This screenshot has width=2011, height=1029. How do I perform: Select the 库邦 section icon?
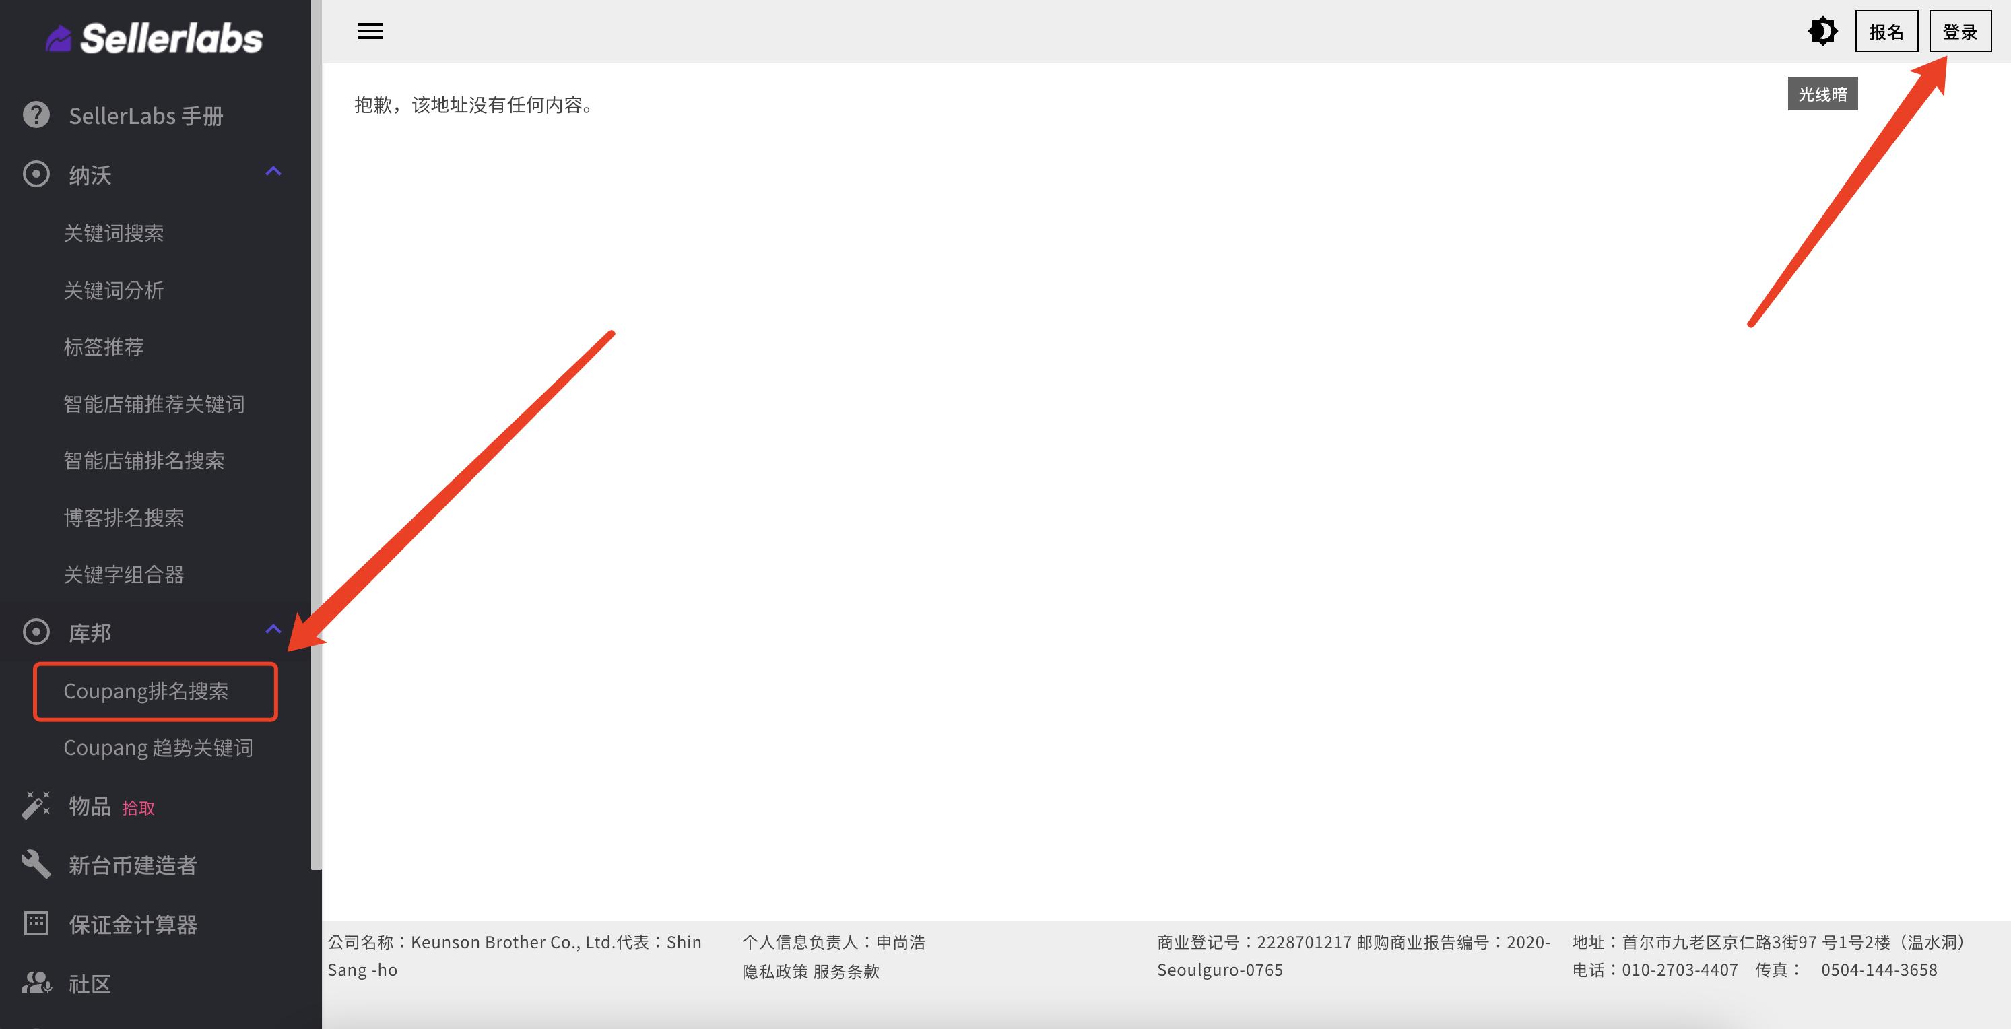pyautogui.click(x=35, y=631)
